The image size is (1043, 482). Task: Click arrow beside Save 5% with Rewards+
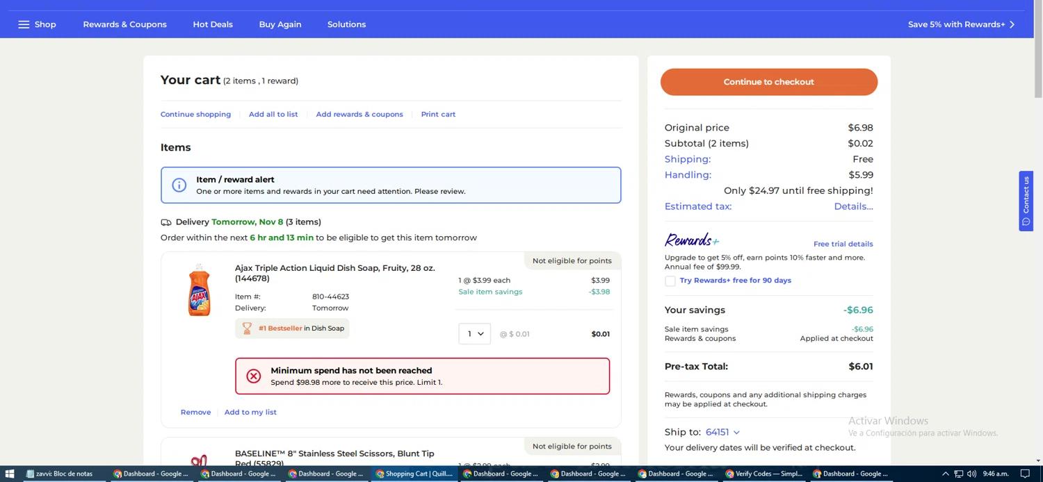click(1012, 24)
